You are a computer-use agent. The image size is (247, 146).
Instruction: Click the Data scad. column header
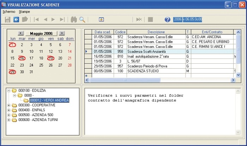(x=103, y=32)
